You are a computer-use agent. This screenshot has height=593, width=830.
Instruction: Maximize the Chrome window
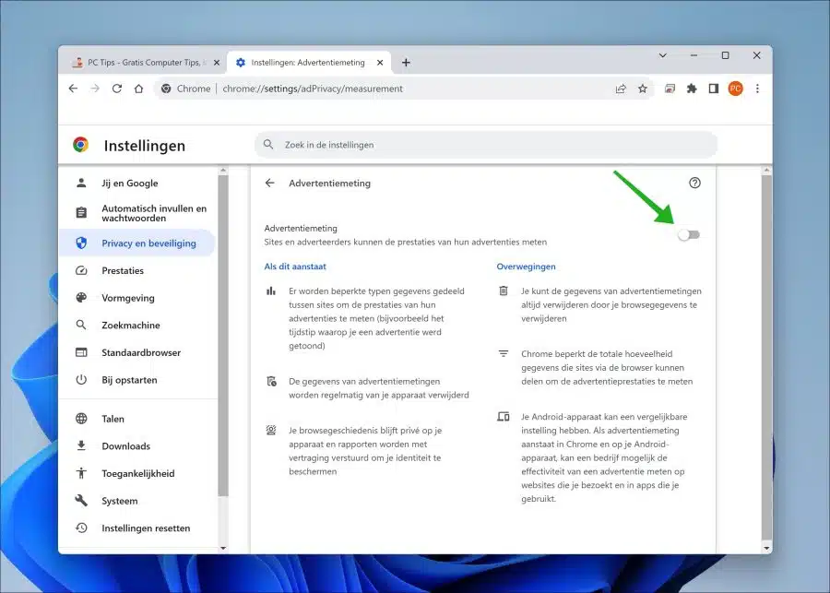[725, 55]
